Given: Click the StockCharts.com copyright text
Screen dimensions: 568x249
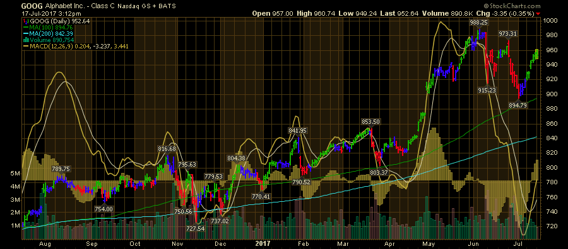Looking at the screenshot, I should (512, 6).
